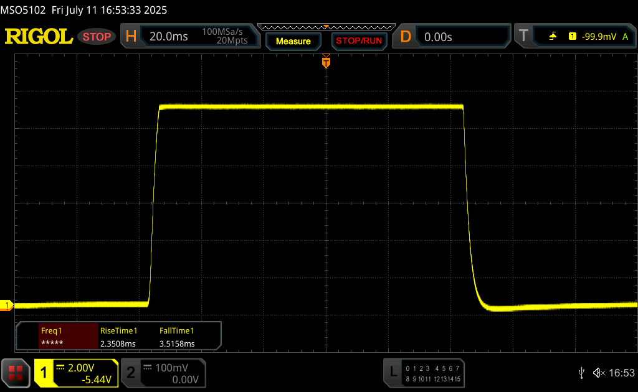Click the 3.5158ms fall time value
Screen dimensions: 638x392
click(177, 343)
